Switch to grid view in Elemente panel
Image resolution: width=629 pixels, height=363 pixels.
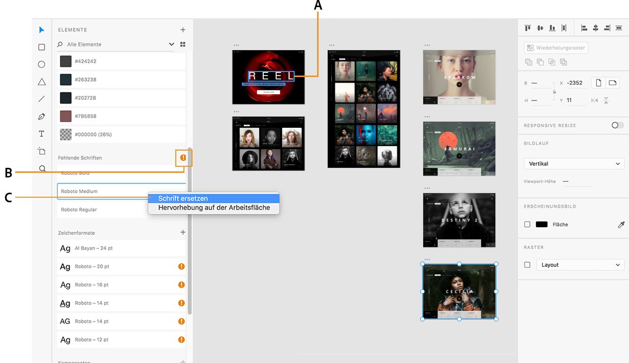coord(183,44)
